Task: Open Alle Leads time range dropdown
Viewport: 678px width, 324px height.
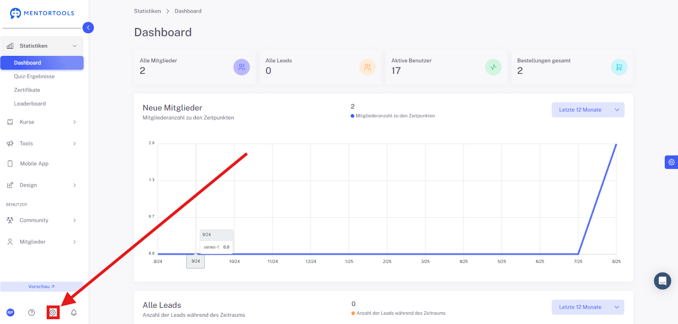Action: (588, 307)
